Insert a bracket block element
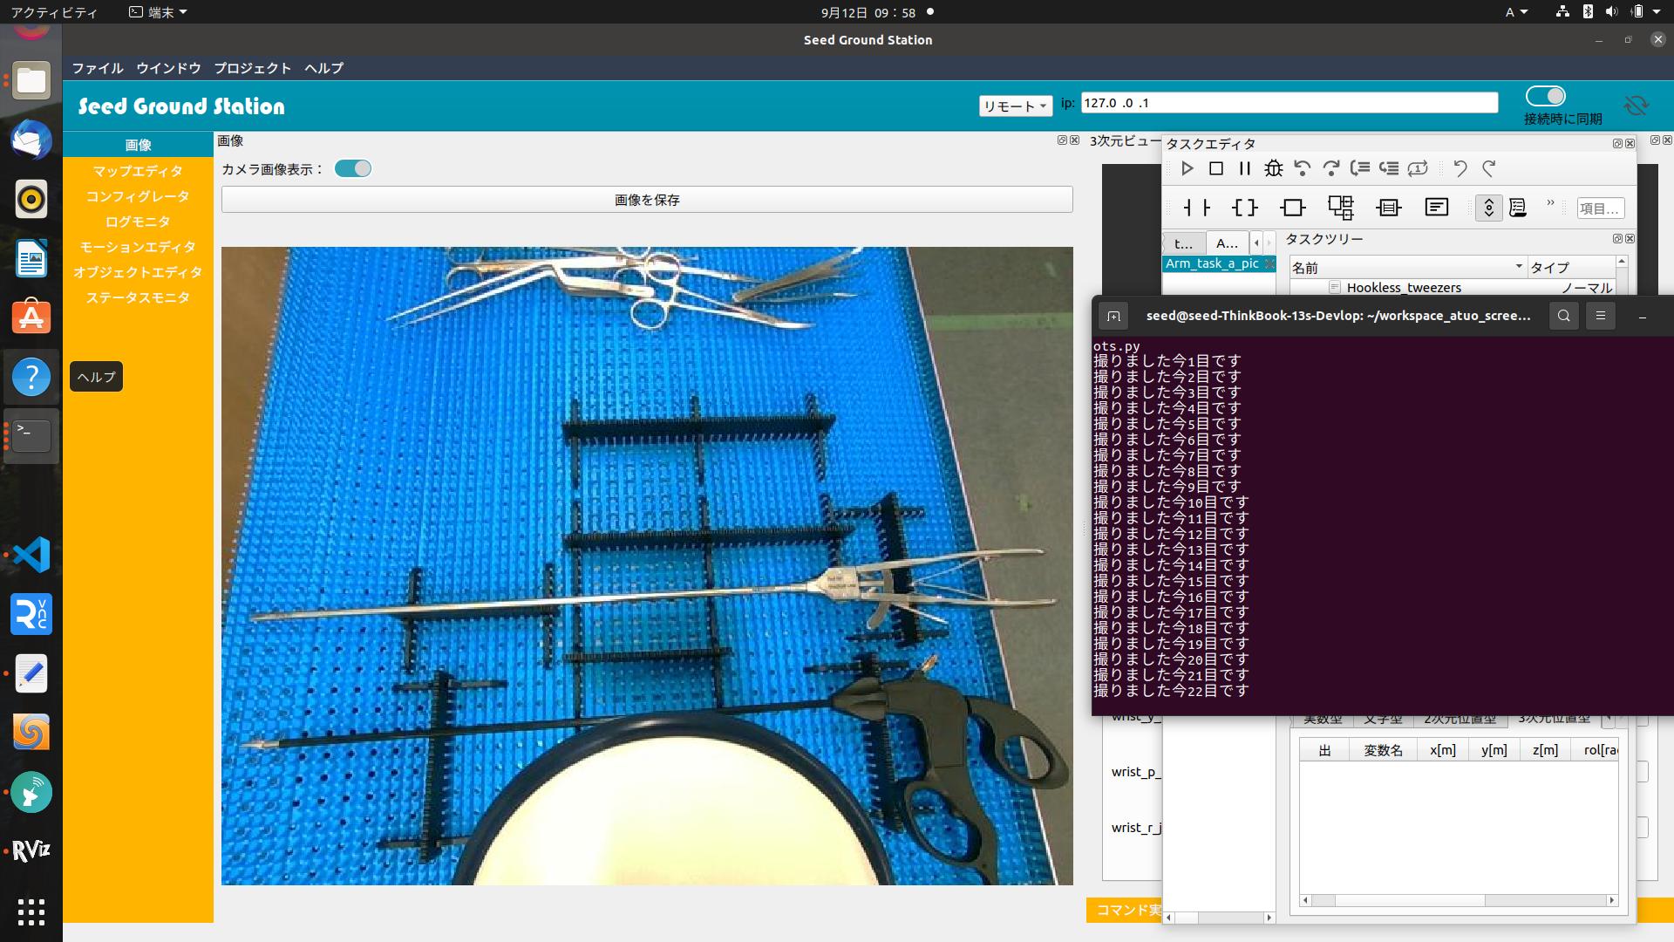Viewport: 1674px width, 942px height. [1245, 208]
